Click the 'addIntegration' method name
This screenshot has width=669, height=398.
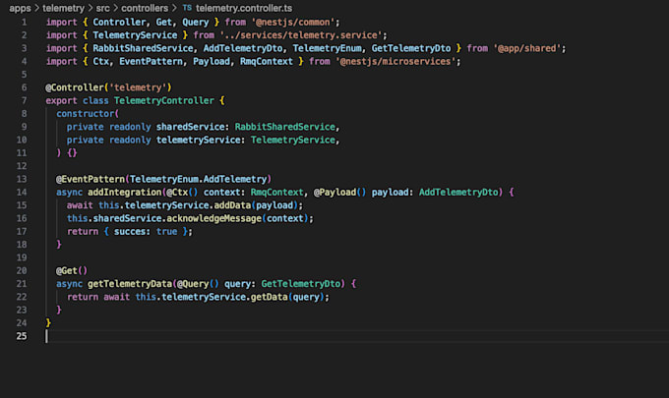pos(125,193)
